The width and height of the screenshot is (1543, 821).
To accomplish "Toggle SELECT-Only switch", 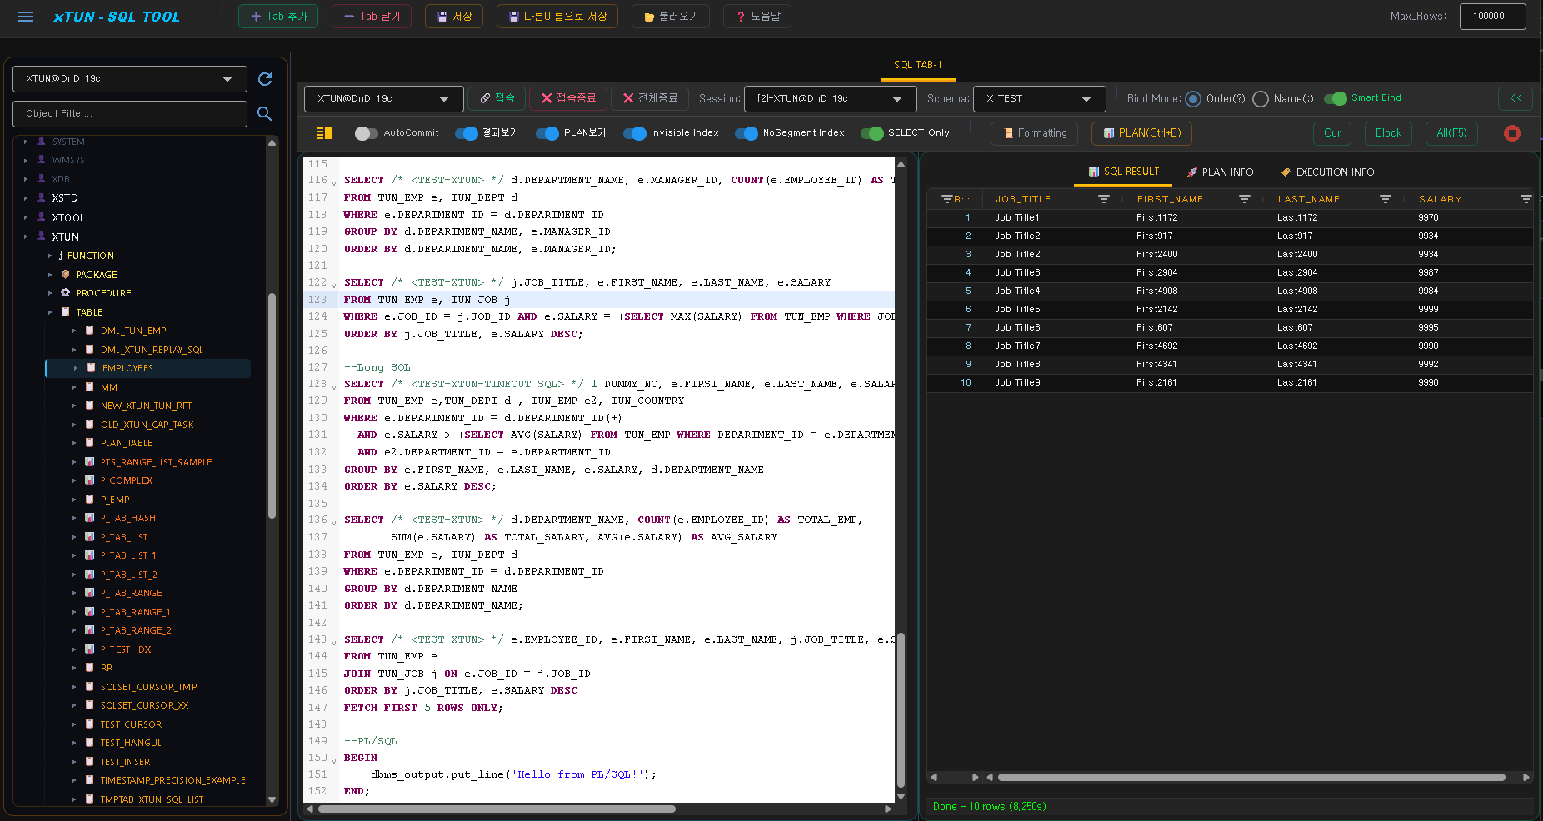I will [x=872, y=133].
